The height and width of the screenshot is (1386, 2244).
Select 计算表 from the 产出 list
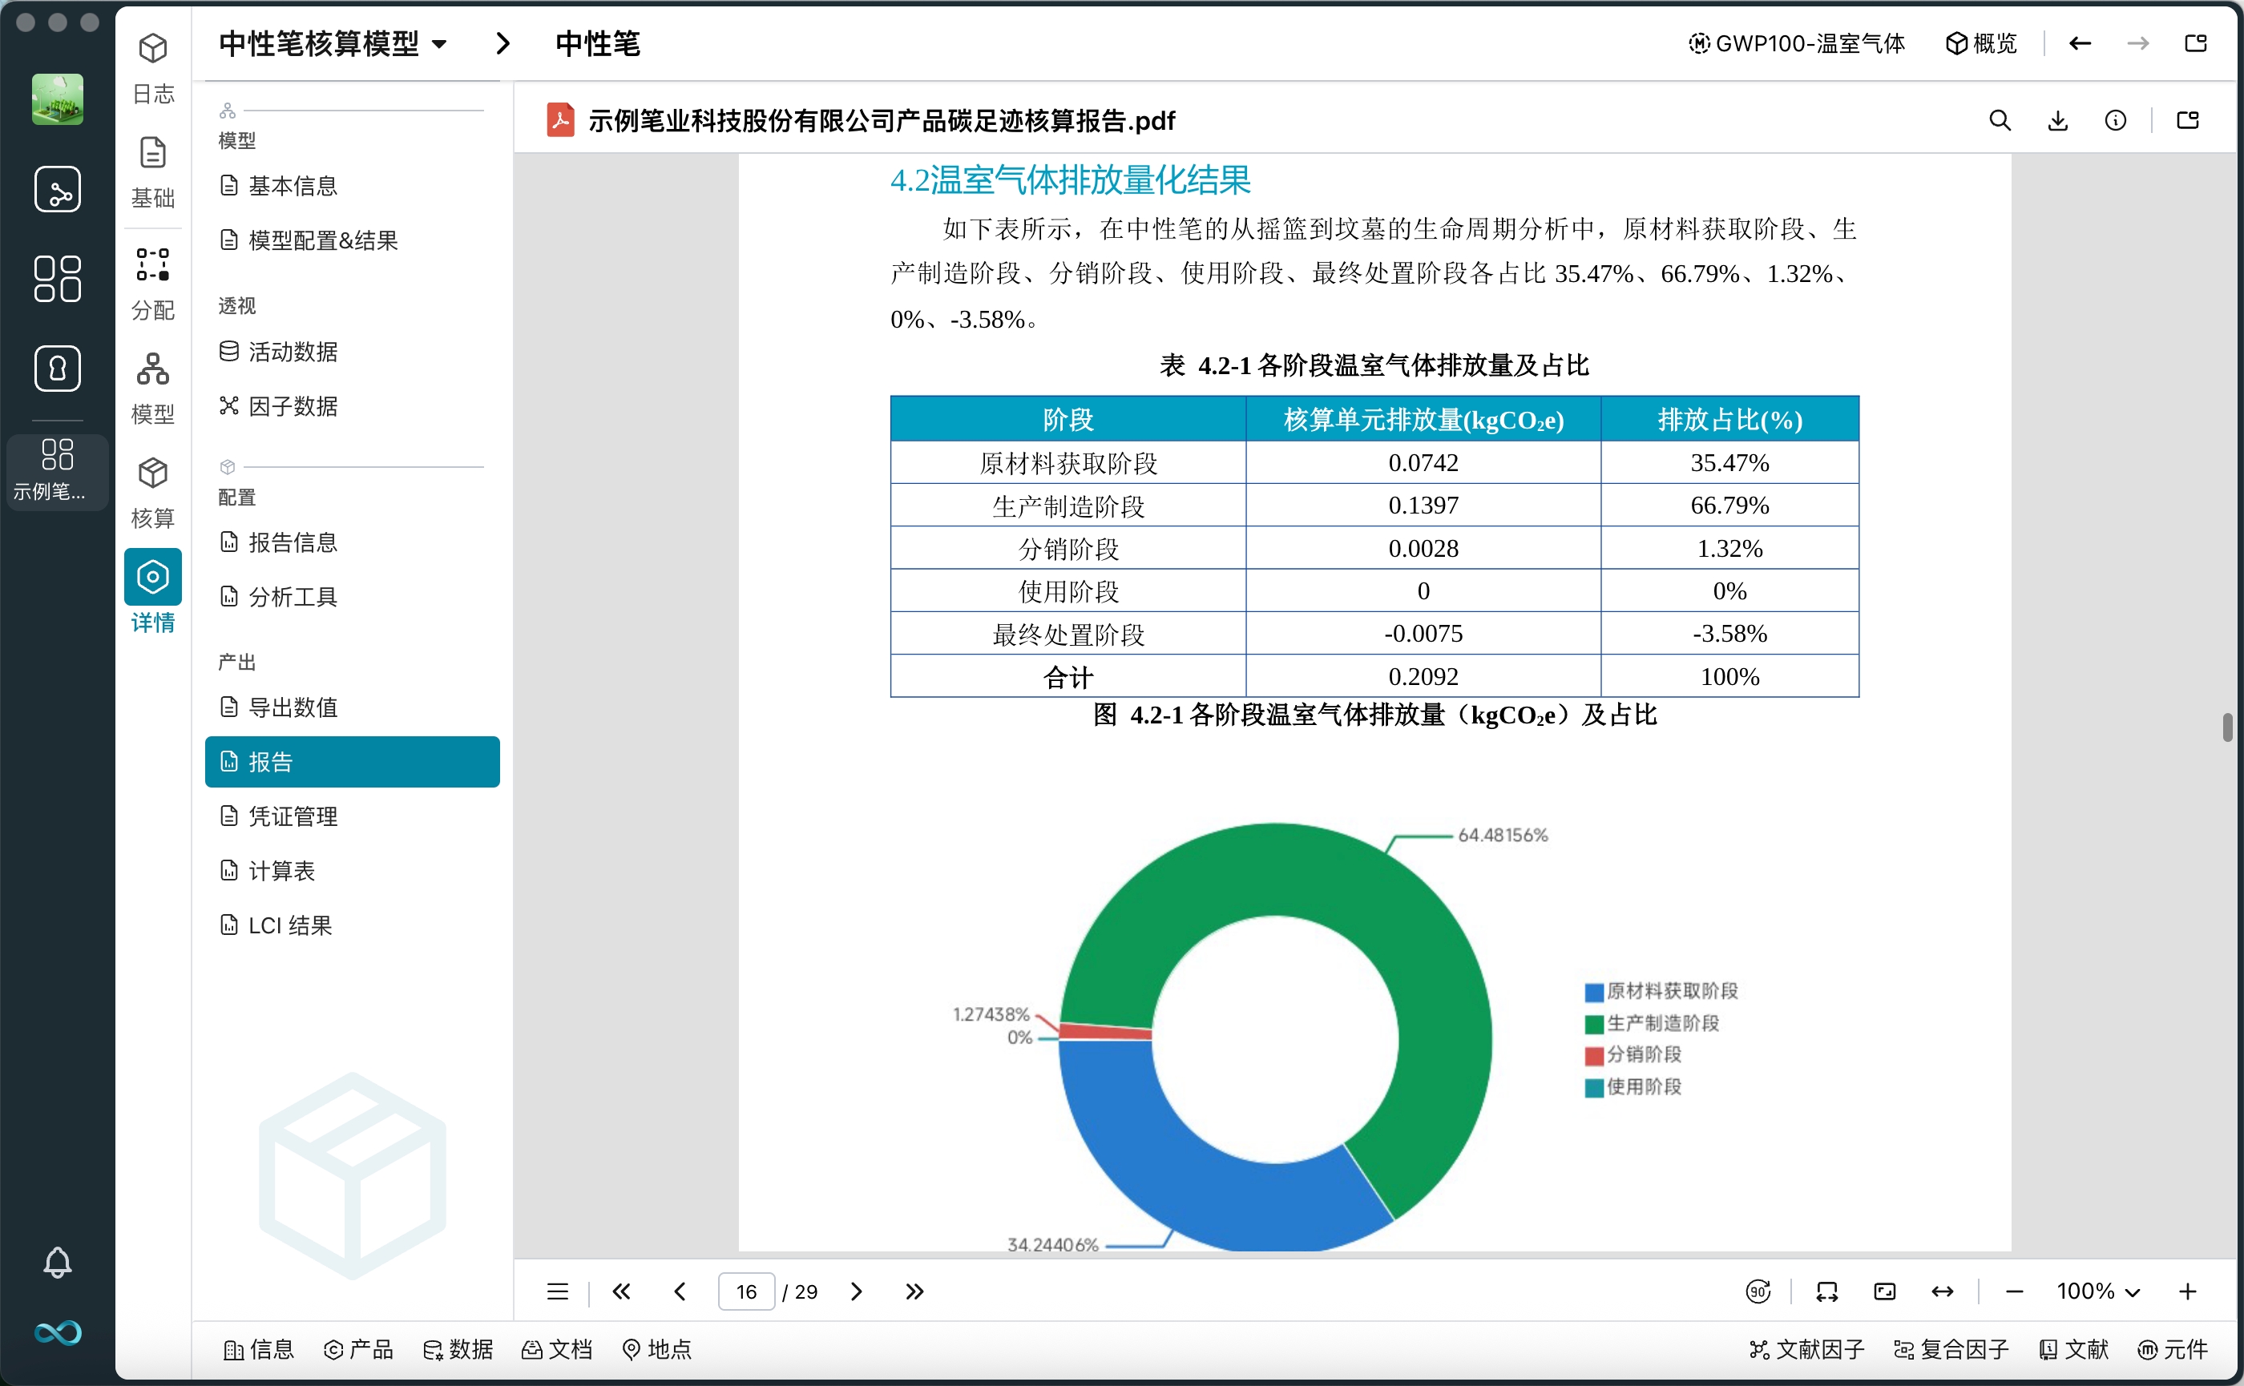[x=281, y=871]
